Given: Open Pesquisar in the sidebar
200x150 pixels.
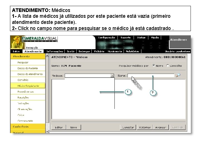Looking at the screenshot, I should pos(28,62).
